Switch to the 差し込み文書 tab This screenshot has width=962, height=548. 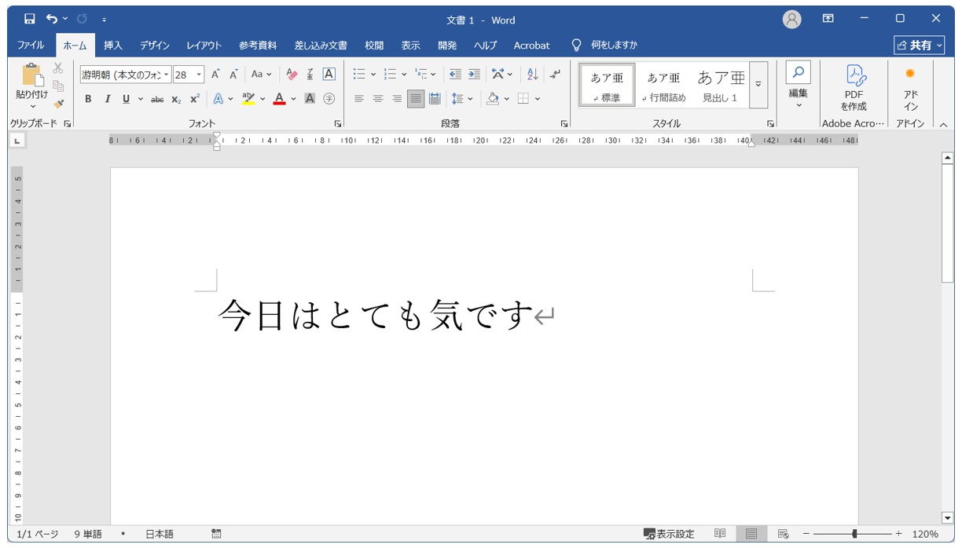(x=321, y=46)
